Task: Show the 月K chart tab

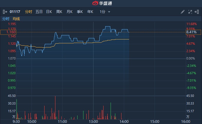Action: [70, 12]
